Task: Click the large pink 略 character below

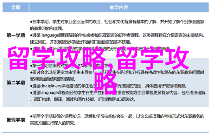Action: pos(106,82)
